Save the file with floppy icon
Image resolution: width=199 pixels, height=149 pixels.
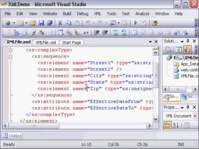[41, 23]
